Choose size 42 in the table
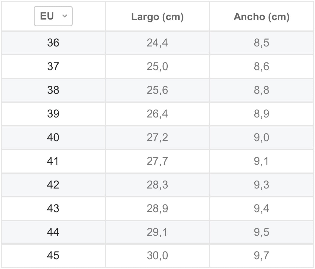Image resolution: width=315 pixels, height=269 pixels. pyautogui.click(x=53, y=185)
